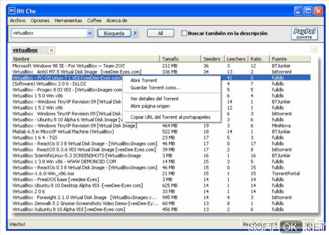Screen dimensions: 329x235
Task: Click TorrentPortal source cell
Action: [x=286, y=174]
